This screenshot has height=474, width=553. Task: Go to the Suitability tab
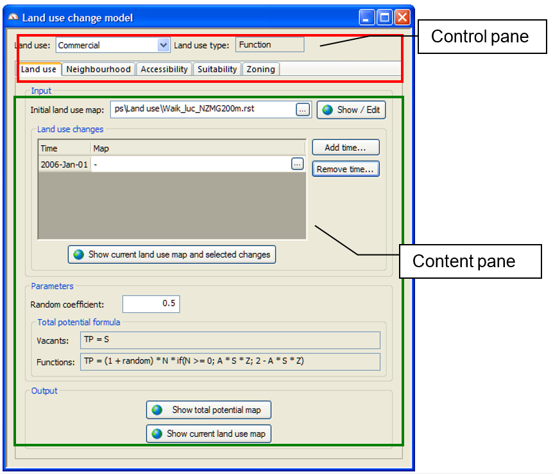click(217, 69)
